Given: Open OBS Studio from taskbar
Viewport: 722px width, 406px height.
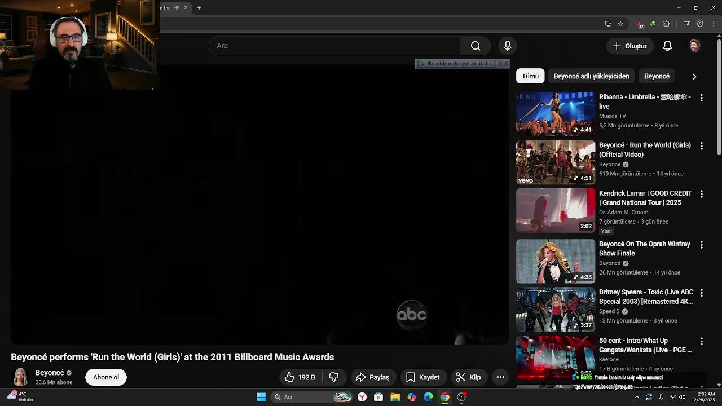Looking at the screenshot, I should (461, 397).
